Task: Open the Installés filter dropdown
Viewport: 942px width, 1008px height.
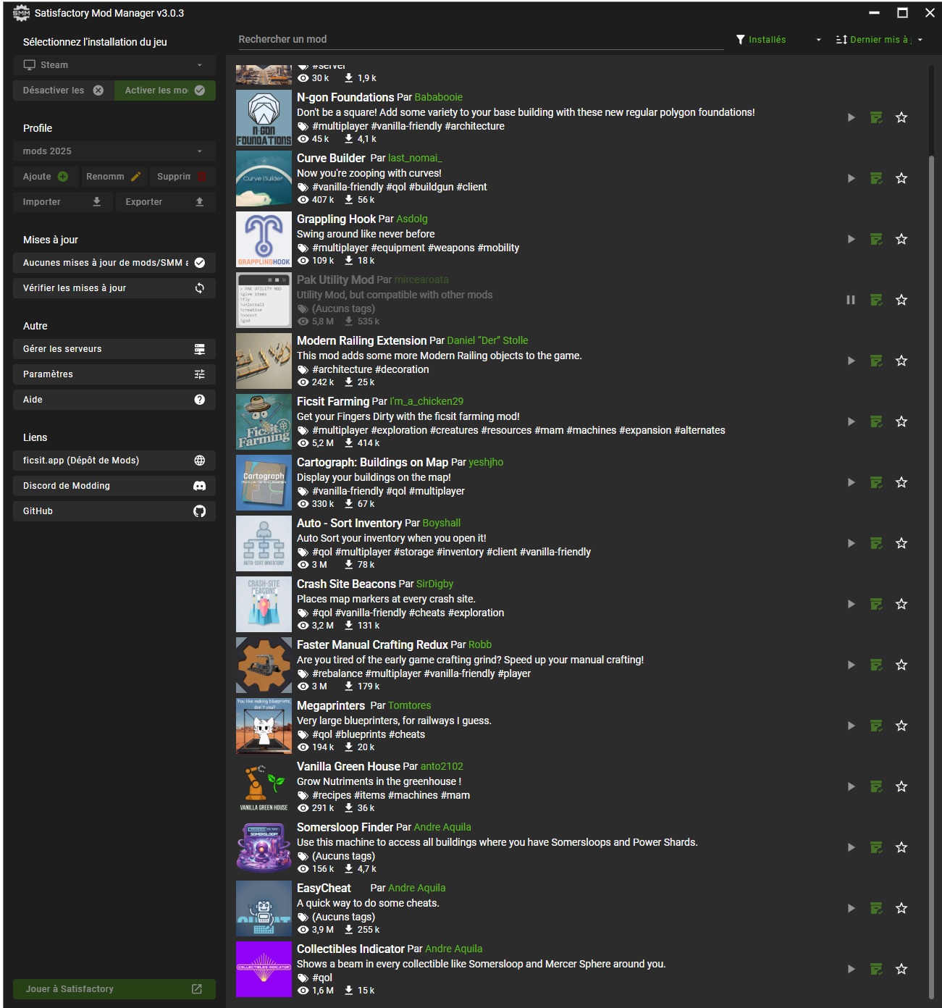Action: point(779,40)
